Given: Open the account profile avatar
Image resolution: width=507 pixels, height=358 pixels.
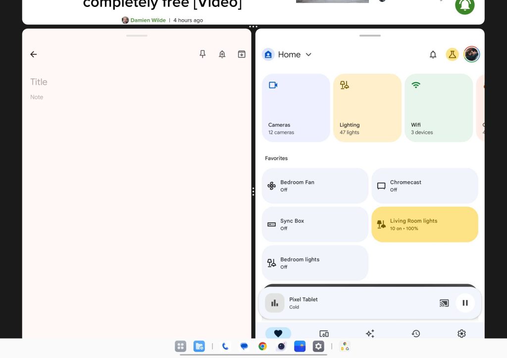Looking at the screenshot, I should (471, 54).
